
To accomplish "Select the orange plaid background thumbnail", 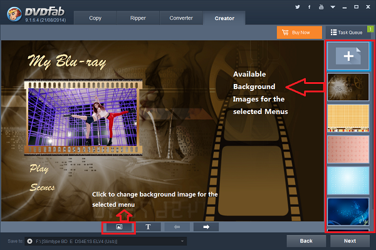I will tap(348, 118).
